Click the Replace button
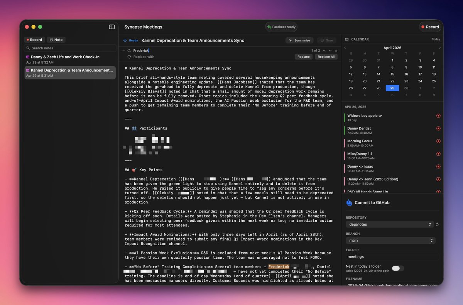This screenshot has width=463, height=305. (x=303, y=57)
